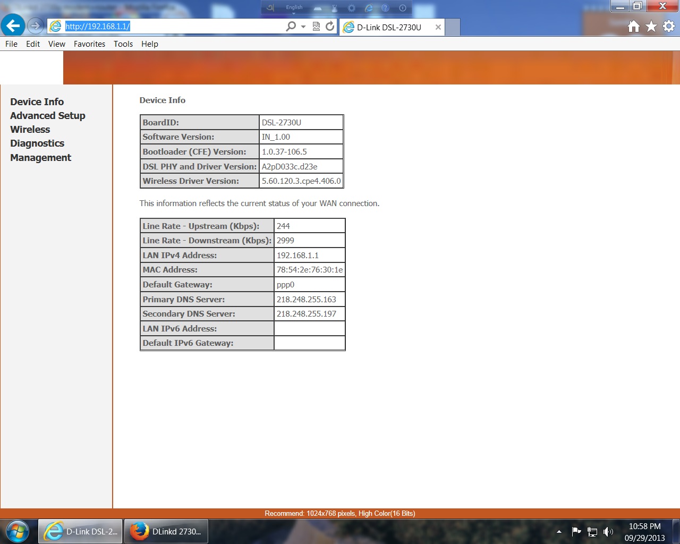Viewport: 680px width, 544px height.
Task: Click the downstream line rate value 2999
Action: click(285, 241)
